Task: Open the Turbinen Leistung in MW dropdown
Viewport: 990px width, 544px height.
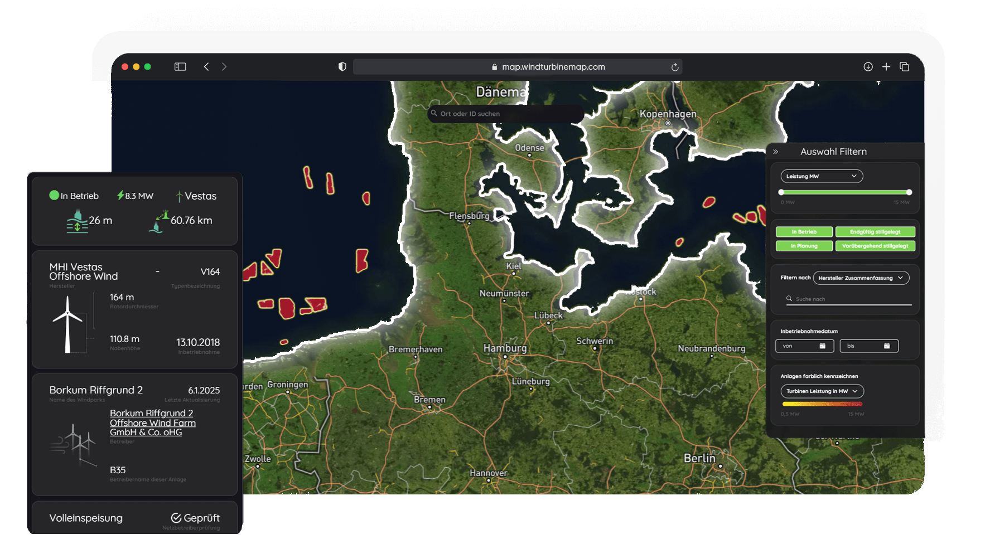Action: [x=822, y=391]
